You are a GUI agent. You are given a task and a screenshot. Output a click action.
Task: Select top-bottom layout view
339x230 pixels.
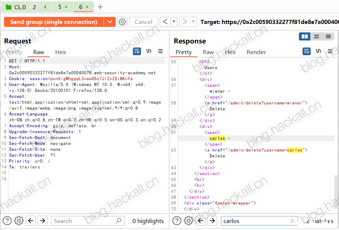pyautogui.click(x=316, y=36)
